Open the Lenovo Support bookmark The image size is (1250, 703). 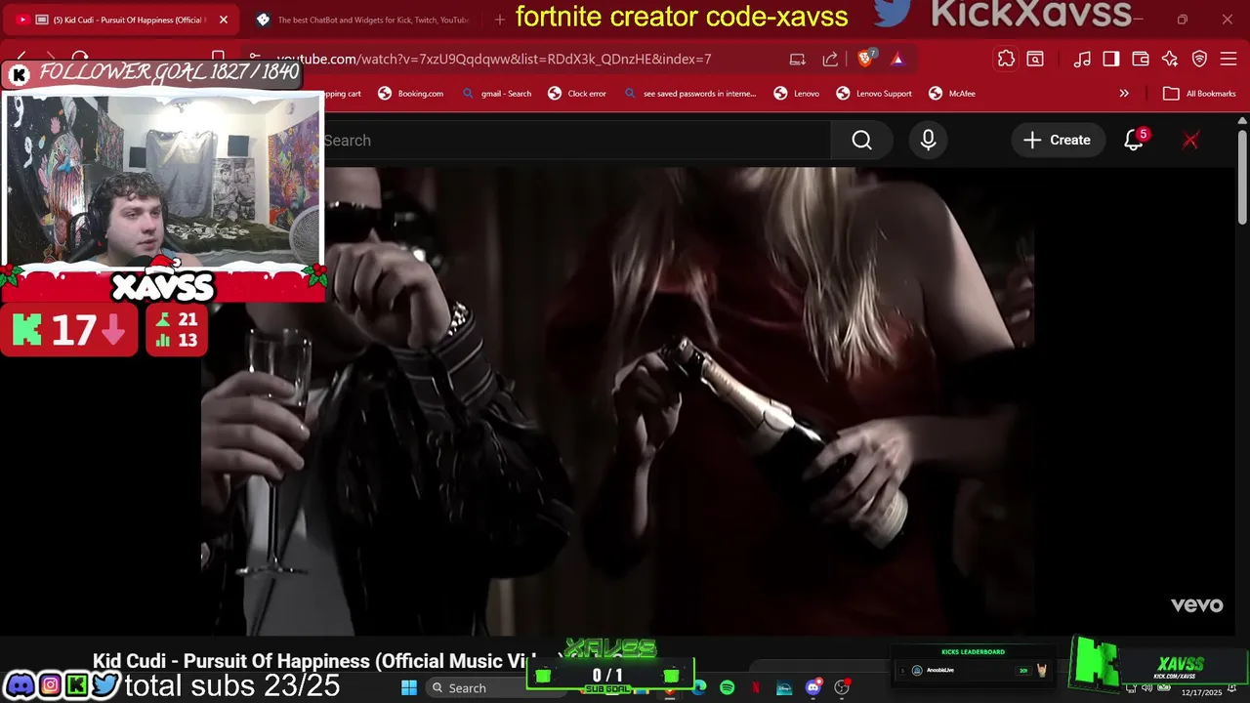click(x=874, y=94)
